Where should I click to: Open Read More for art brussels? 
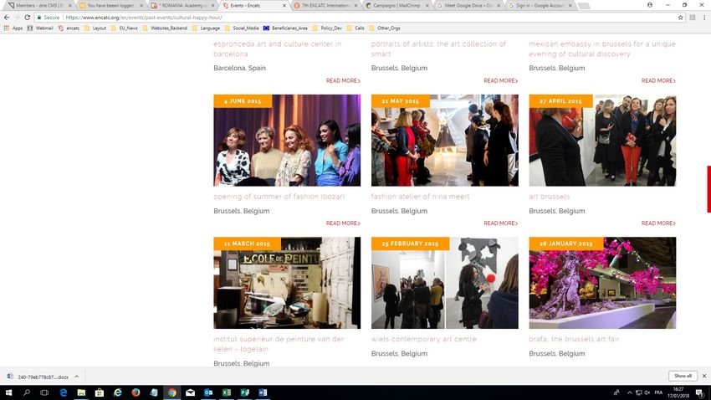pos(658,223)
